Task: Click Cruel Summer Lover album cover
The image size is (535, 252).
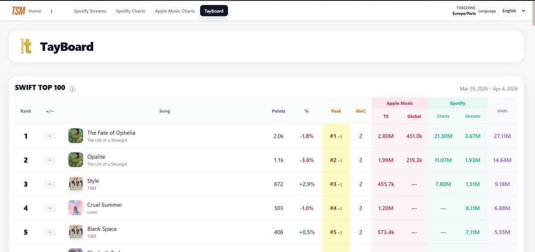Action: pyautogui.click(x=76, y=208)
